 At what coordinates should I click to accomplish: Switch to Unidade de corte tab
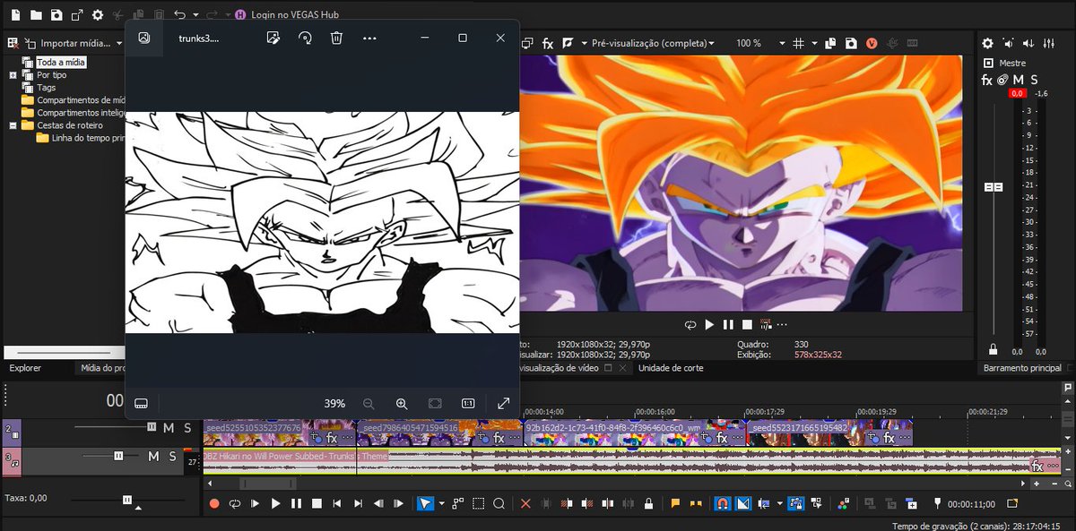coord(671,368)
